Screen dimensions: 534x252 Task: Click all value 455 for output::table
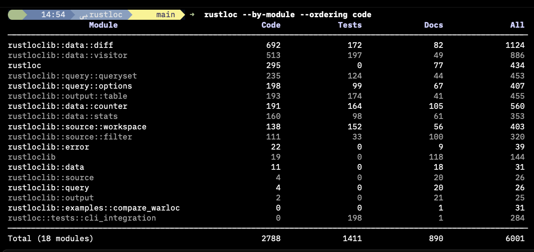tap(517, 96)
